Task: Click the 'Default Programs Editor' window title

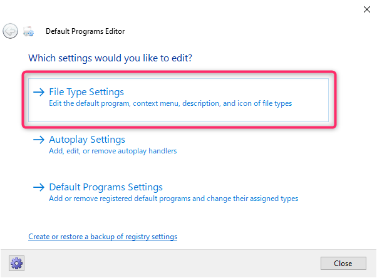Action: coord(85,31)
